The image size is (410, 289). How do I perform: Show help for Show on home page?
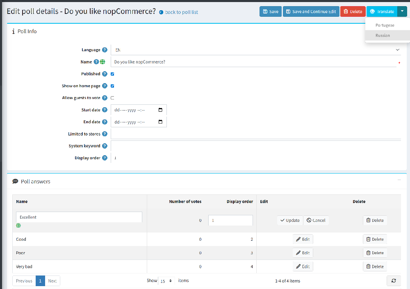point(105,86)
